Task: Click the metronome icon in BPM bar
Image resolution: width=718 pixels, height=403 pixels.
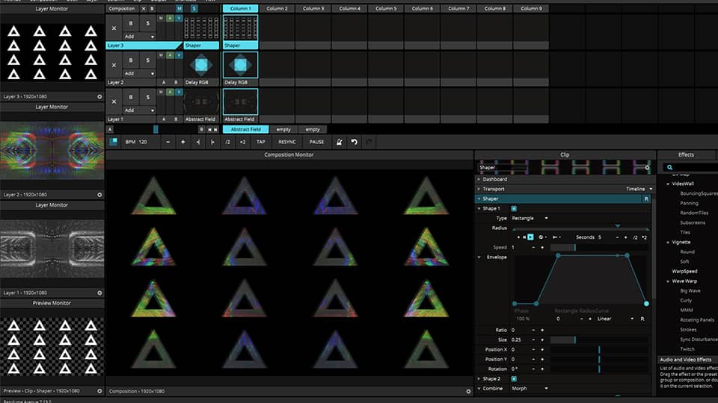Action: click(x=340, y=142)
